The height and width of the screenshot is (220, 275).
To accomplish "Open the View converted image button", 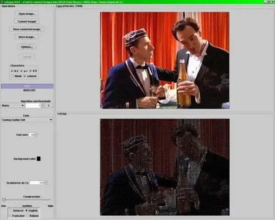I will (x=27, y=29).
